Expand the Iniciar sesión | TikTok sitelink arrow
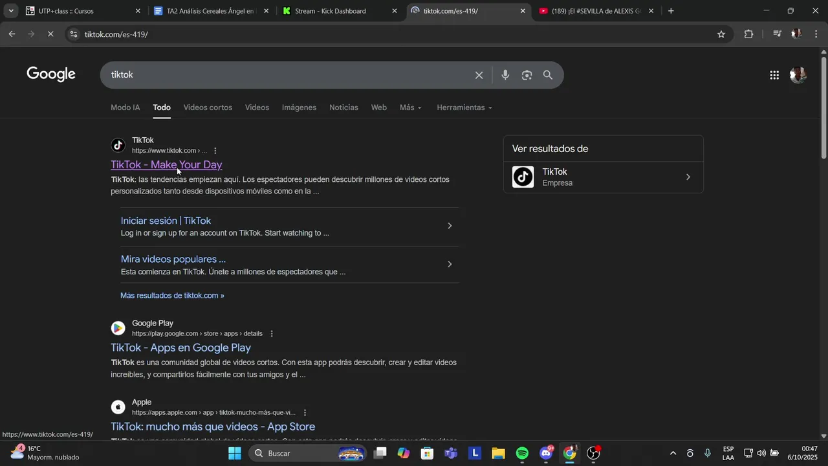Viewport: 828px width, 466px height. point(450,226)
